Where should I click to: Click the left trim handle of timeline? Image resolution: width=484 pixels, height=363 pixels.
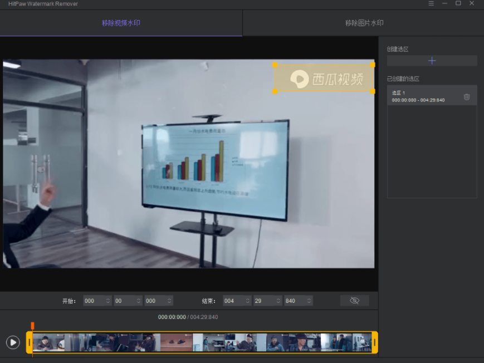pos(30,342)
